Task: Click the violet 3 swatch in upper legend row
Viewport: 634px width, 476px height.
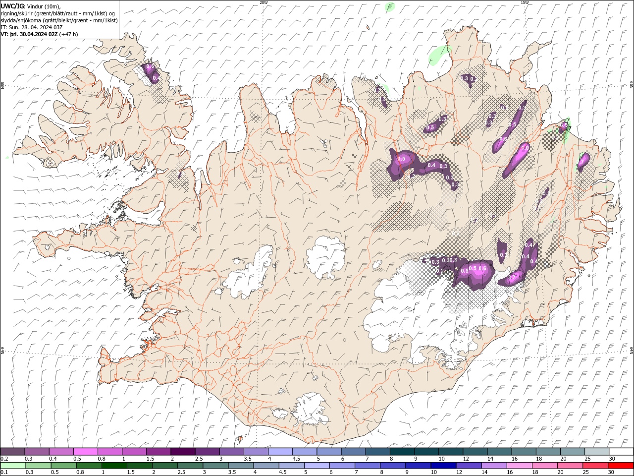Action: (232, 452)
